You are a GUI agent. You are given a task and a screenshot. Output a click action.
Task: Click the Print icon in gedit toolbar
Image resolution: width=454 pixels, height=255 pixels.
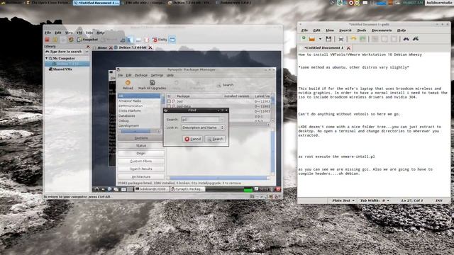pos(340,39)
